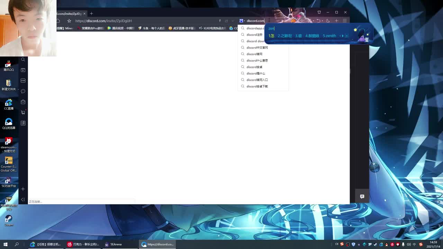Open the skin/clothes icon in title bar

tap(319, 12)
